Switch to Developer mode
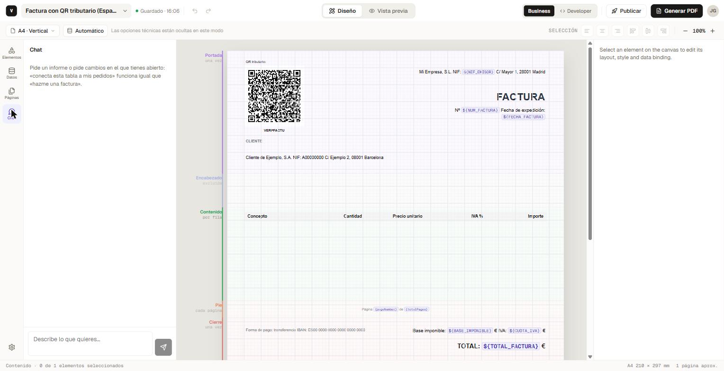The height and width of the screenshot is (371, 724). tap(575, 11)
